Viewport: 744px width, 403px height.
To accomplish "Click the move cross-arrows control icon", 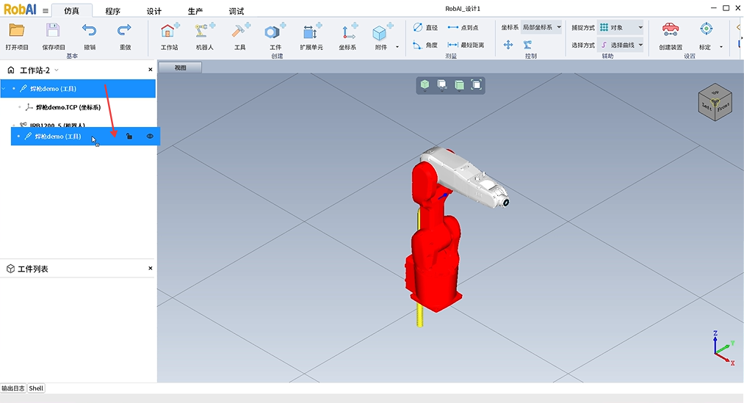I will point(508,45).
